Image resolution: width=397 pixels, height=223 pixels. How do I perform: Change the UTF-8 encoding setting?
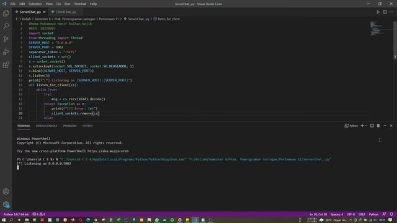(350, 214)
